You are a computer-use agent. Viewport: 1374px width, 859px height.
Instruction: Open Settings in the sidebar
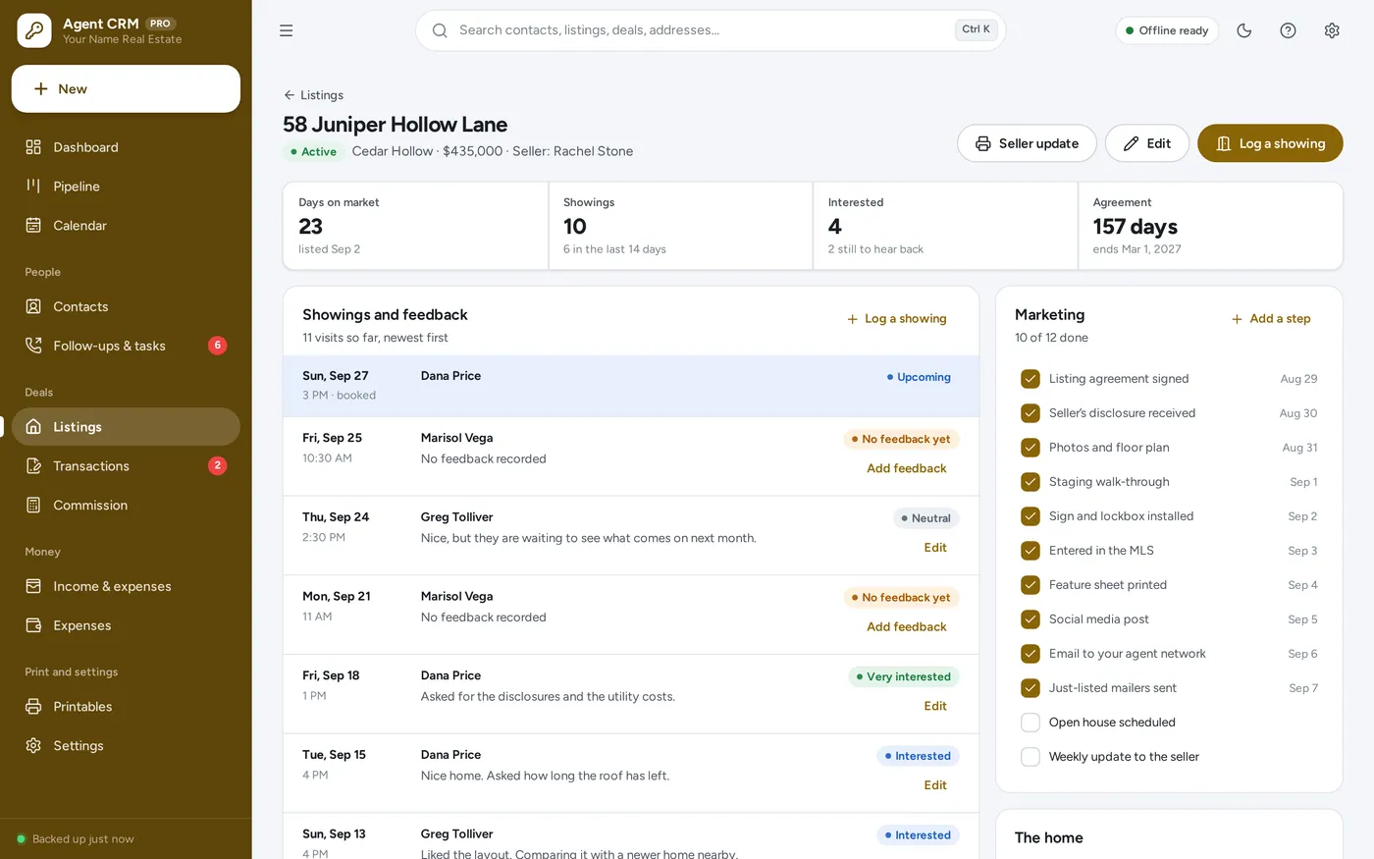tap(126, 746)
